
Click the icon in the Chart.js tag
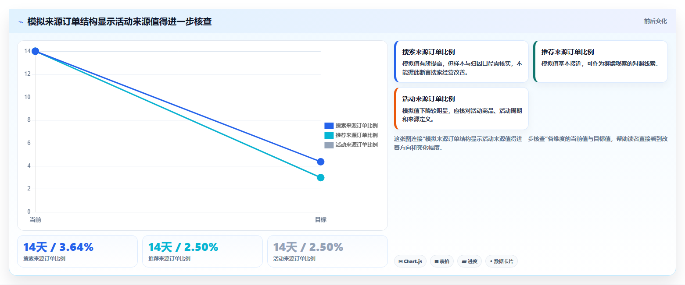click(401, 262)
